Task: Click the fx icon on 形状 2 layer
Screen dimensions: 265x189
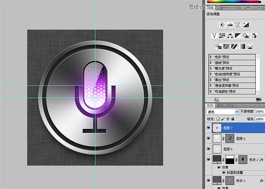Action: (x=261, y=160)
